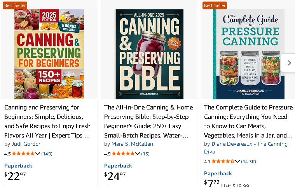View author Judi Gordon's page
Viewport: 295px width, 187px height.
(26, 144)
